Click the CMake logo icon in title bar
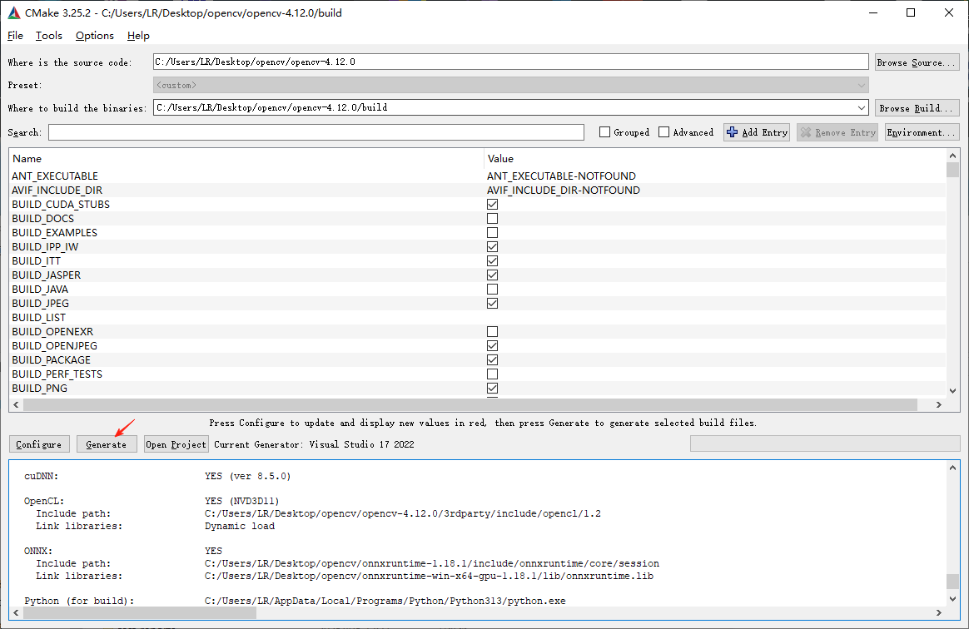The image size is (969, 629). pos(13,12)
